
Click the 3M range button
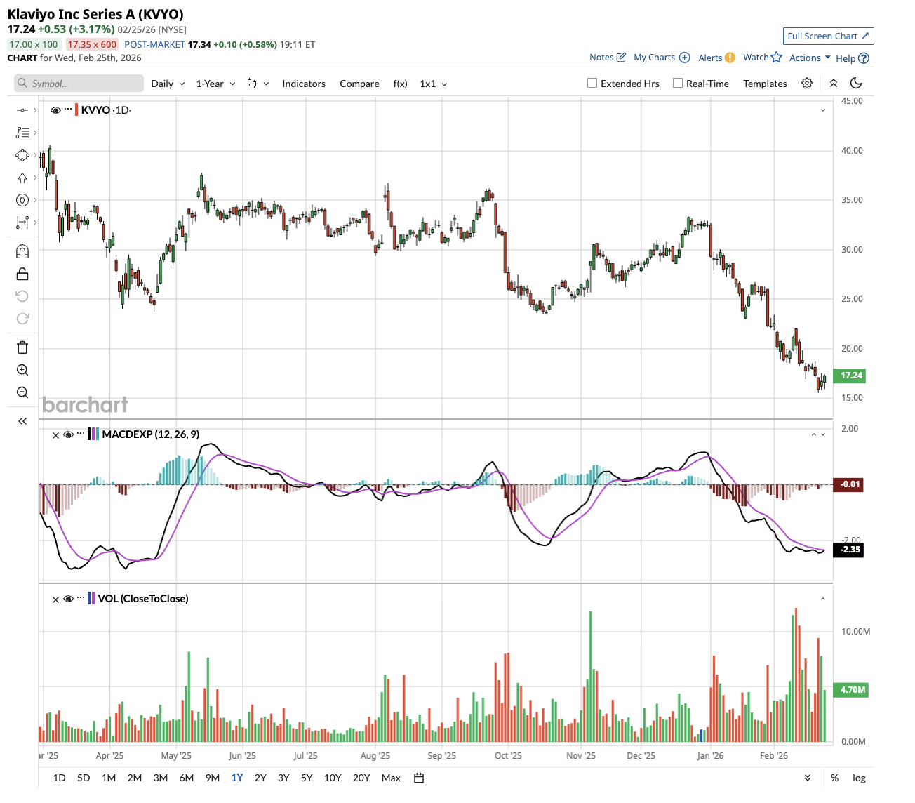click(x=161, y=778)
